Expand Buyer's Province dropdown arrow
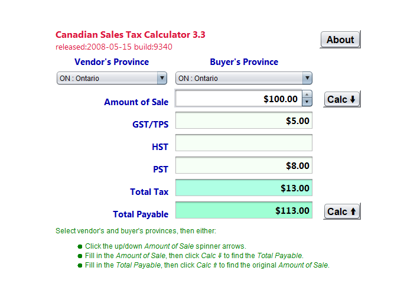417x303 pixels. (307, 78)
